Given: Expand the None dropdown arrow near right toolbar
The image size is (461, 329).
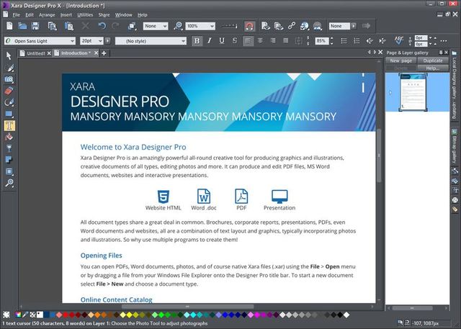Looking at the screenshot, I should 354,26.
